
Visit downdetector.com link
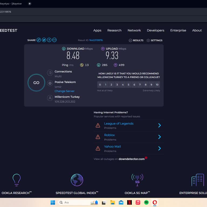132,159
